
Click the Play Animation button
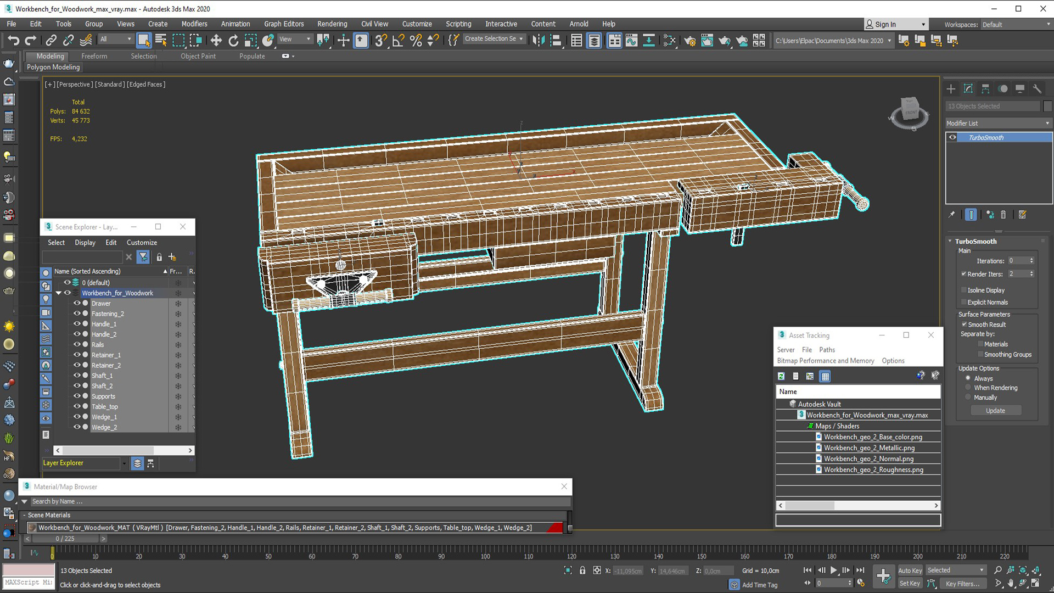click(834, 570)
